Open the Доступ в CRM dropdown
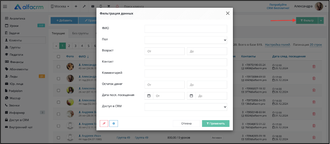This screenshot has height=144, width=330. coord(186,107)
